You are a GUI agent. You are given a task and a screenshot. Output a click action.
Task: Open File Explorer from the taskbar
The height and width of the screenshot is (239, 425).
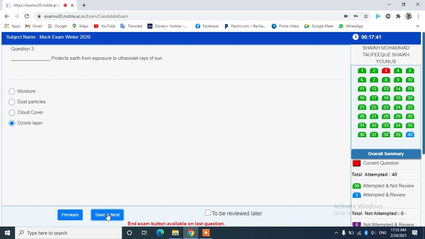[x=175, y=233]
